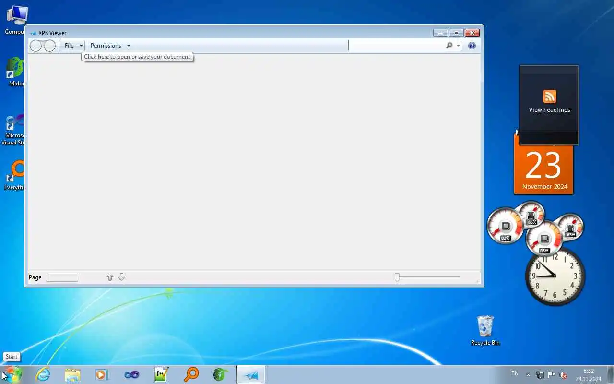The width and height of the screenshot is (614, 384).
Task: Click the CPU meter gadget showing 03%
Action: 544,238
